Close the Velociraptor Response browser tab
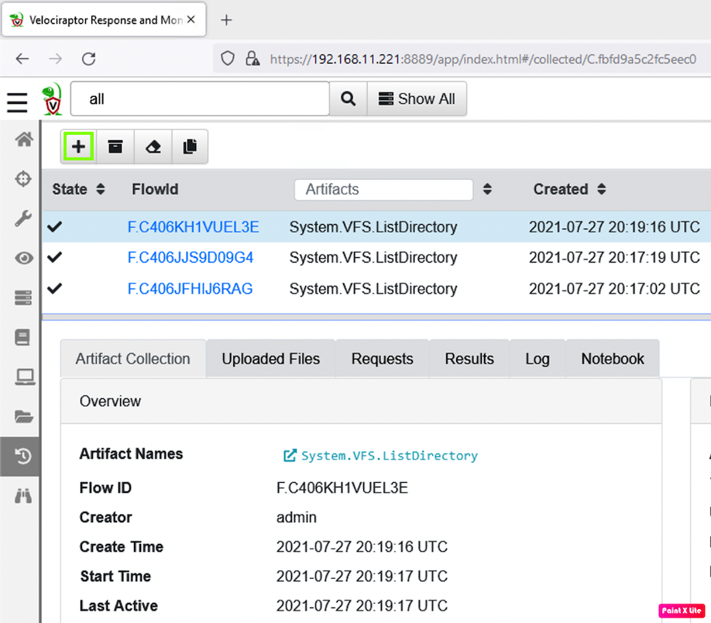Image resolution: width=711 pixels, height=623 pixels. click(191, 19)
